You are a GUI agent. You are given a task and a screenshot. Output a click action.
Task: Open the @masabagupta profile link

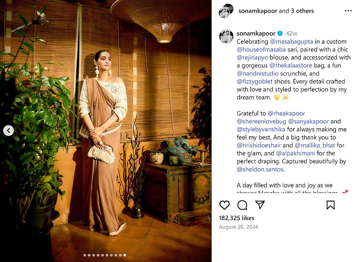pos(292,42)
